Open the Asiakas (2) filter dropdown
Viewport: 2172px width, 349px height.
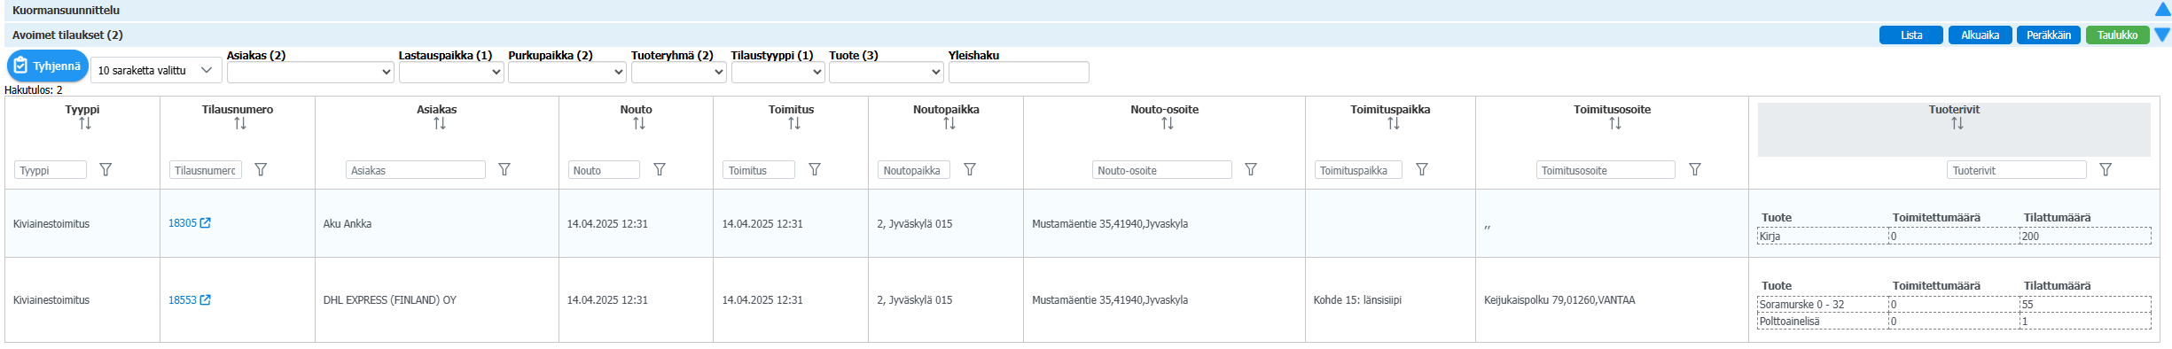(x=310, y=72)
